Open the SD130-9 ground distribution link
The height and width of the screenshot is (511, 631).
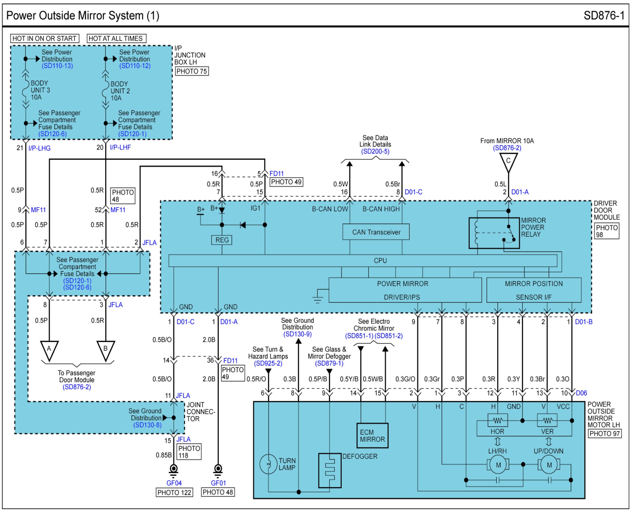pyautogui.click(x=297, y=334)
